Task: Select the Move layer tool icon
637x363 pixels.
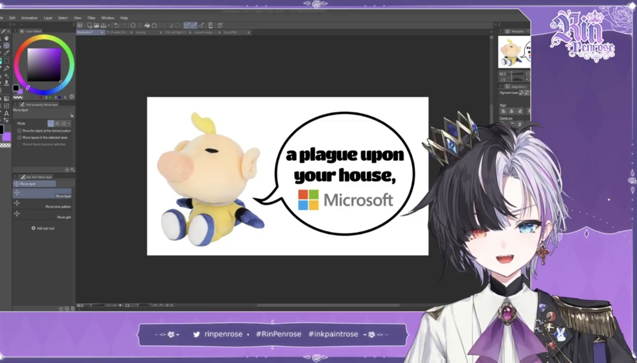Action: tap(6, 46)
